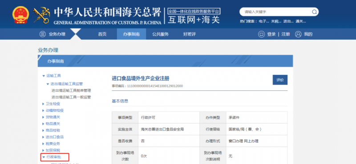Open the 业务办理 menu label in navbar
Screen dimensions: 356x164
(x=57, y=34)
